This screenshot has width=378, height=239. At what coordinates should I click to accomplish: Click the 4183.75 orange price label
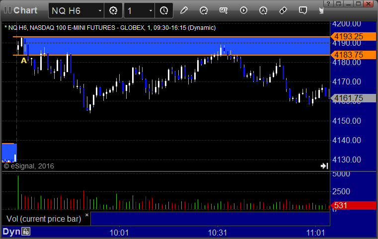tap(353, 55)
